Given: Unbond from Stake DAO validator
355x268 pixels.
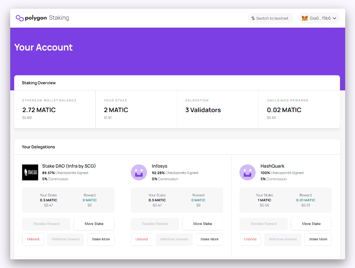Looking at the screenshot, I should pyautogui.click(x=33, y=240).
